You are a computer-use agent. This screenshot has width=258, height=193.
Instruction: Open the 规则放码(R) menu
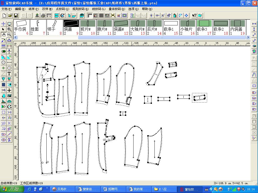point(81,9)
